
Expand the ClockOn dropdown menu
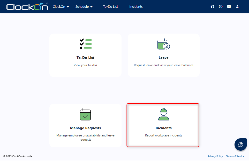tap(61, 7)
